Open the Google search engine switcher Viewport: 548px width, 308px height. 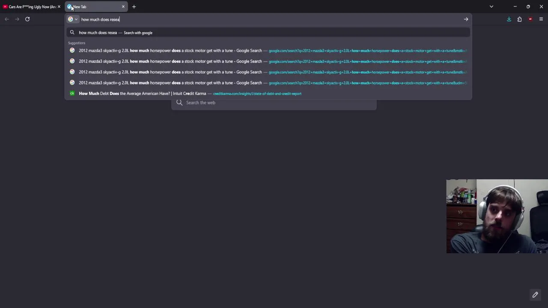tap(73, 19)
